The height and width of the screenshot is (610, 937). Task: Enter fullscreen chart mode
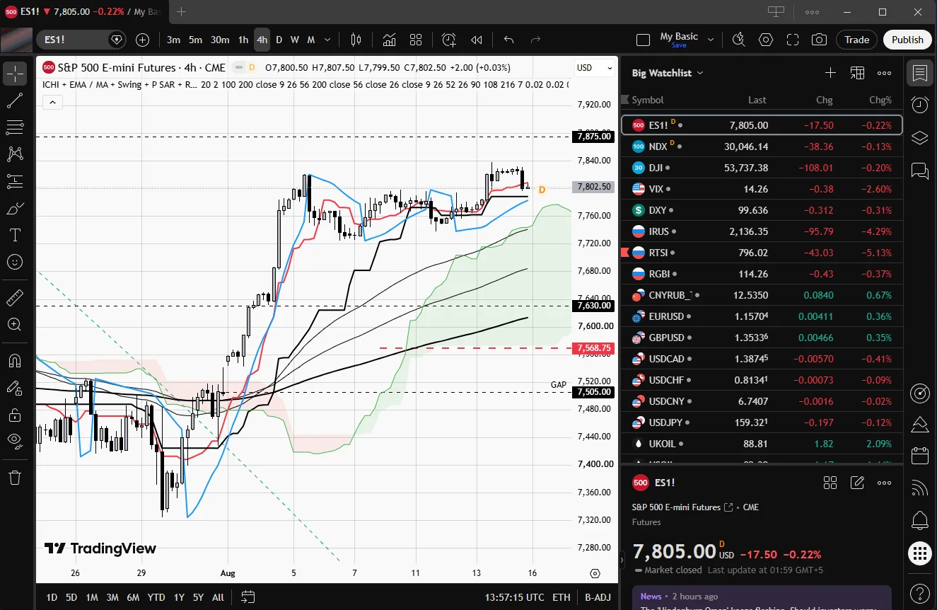click(x=793, y=40)
